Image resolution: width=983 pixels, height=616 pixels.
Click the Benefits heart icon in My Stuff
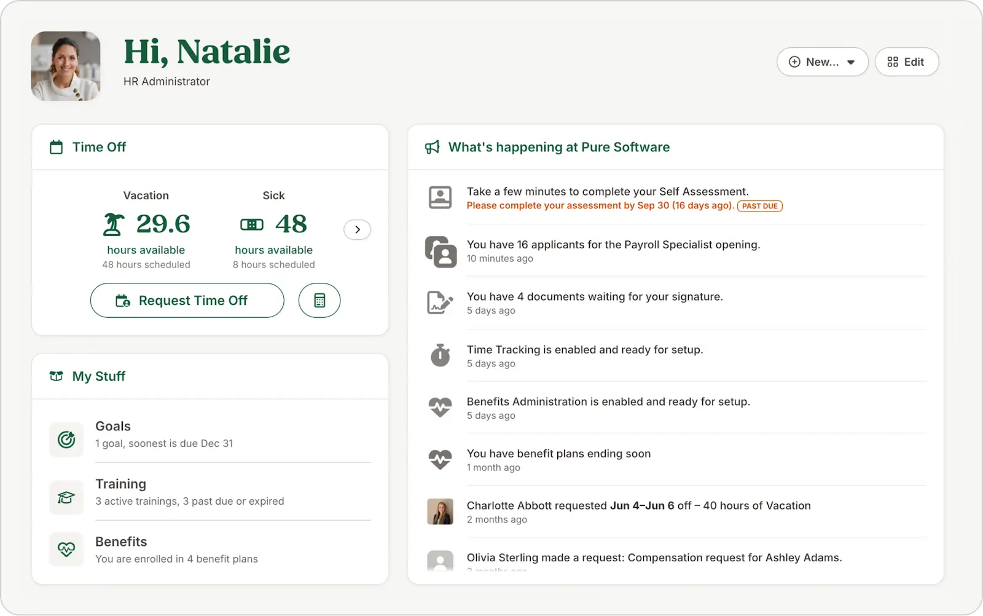pos(66,549)
